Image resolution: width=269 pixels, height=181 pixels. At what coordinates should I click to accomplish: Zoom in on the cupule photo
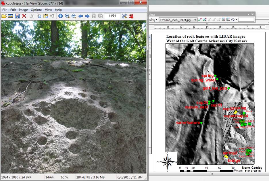[67, 16]
